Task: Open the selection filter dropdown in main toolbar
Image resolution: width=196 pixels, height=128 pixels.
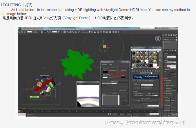Action: (30, 32)
